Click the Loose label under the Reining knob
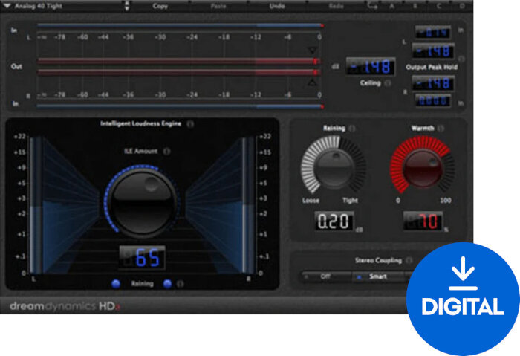The width and height of the screenshot is (520, 356). coord(311,201)
